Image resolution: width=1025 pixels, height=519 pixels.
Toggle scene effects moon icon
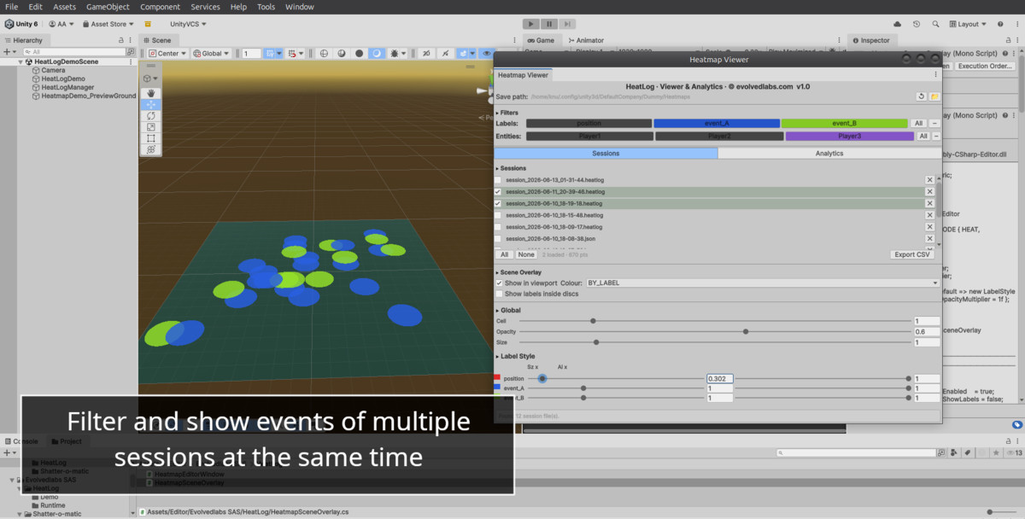coord(377,53)
